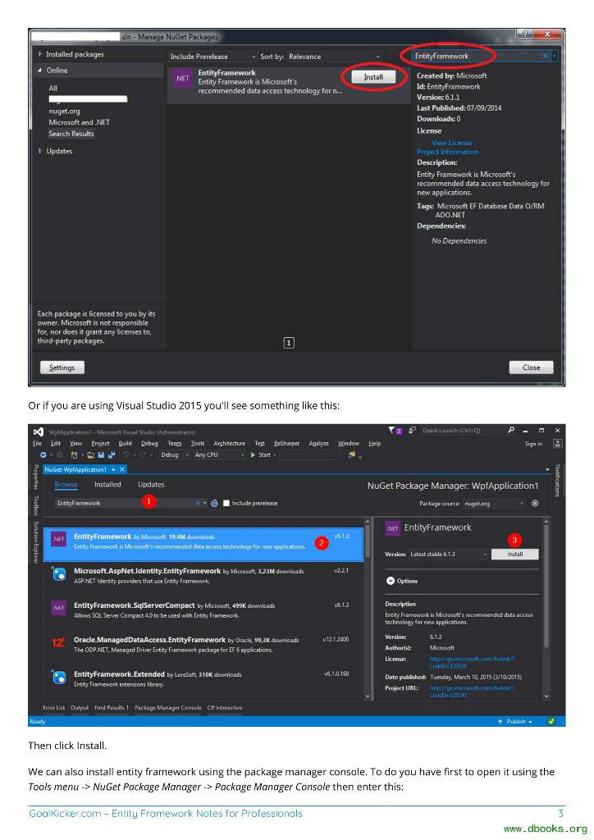This screenshot has height=840, width=594.
Task: Click the Close button in dialog
Action: [x=531, y=367]
